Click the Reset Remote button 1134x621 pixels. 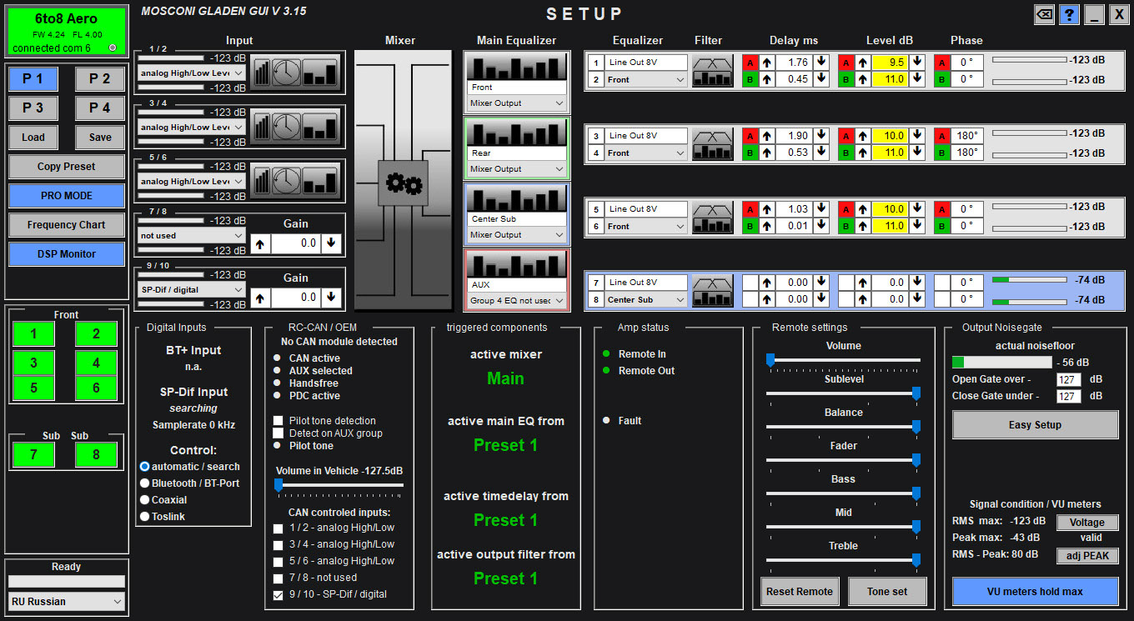(x=800, y=592)
